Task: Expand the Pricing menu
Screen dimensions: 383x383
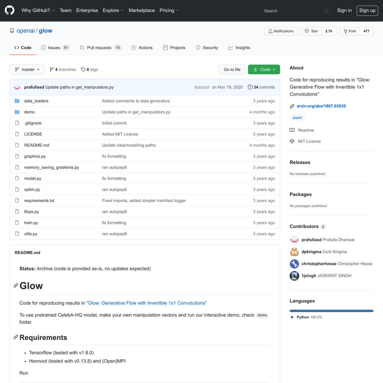Action: pos(169,10)
